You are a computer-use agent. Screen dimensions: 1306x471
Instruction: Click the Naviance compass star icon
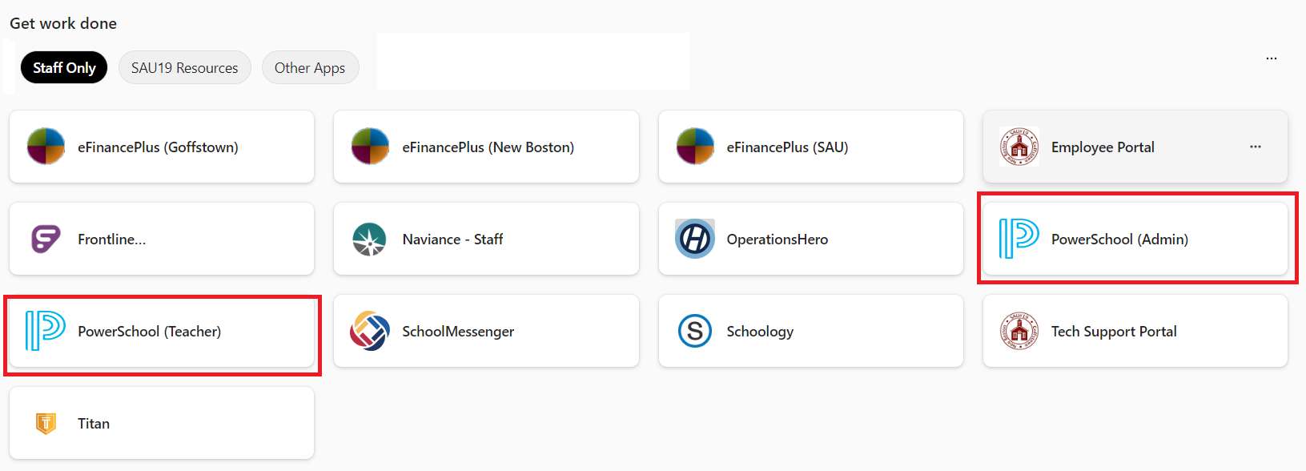click(x=370, y=239)
